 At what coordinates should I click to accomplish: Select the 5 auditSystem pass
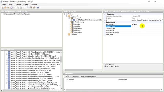[x=77, y=28]
